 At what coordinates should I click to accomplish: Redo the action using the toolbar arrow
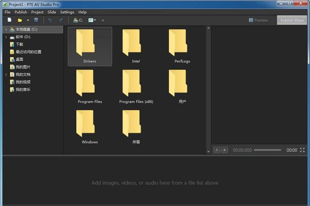61,20
